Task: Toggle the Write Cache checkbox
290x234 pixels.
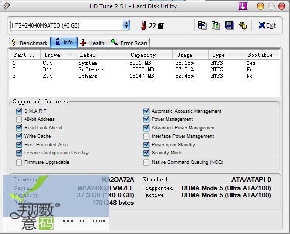Action: click(x=19, y=136)
